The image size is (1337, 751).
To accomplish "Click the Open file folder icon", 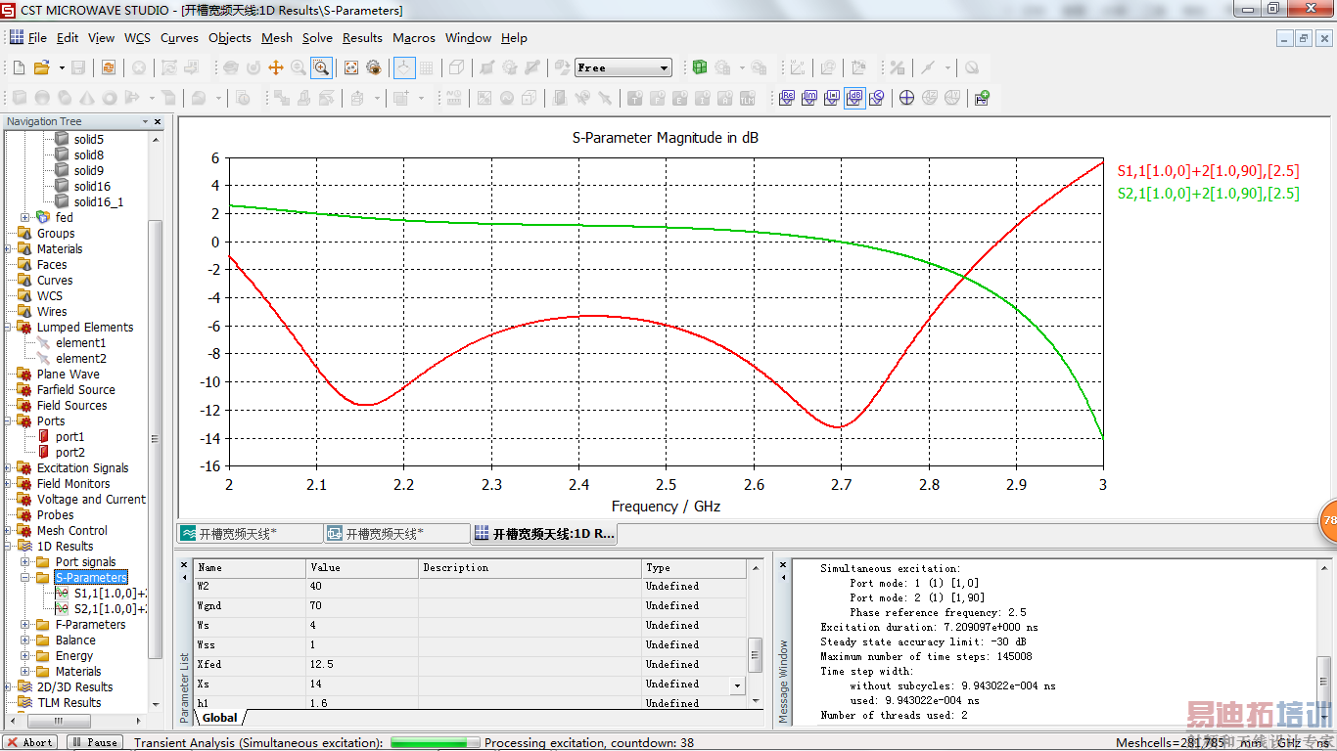I will (41, 67).
